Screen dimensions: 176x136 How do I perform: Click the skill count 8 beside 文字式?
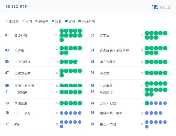click(142, 35)
